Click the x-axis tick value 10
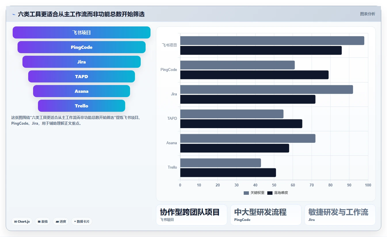 click(x=199, y=185)
